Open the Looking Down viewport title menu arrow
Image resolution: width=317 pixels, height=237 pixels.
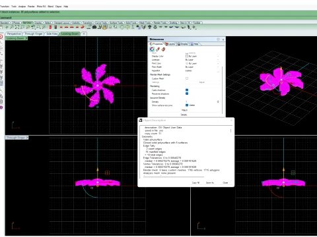point(26,38)
